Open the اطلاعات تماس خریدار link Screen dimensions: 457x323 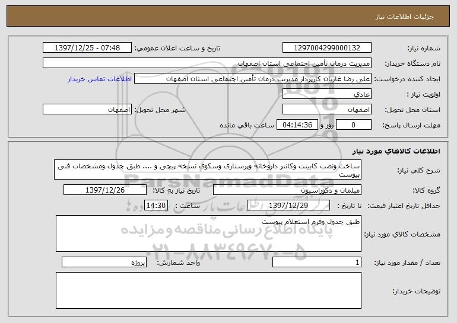tap(100, 79)
